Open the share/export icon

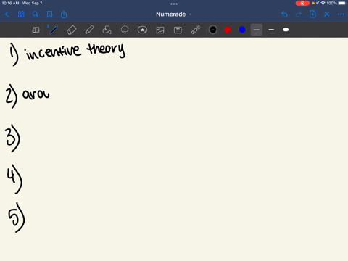(x=64, y=14)
